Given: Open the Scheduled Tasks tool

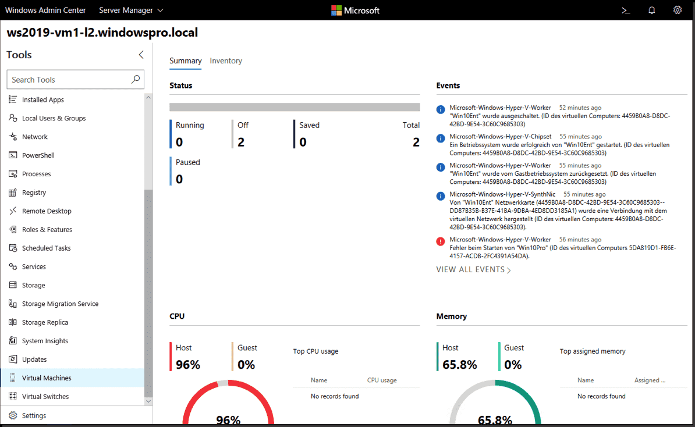Looking at the screenshot, I should 46,248.
